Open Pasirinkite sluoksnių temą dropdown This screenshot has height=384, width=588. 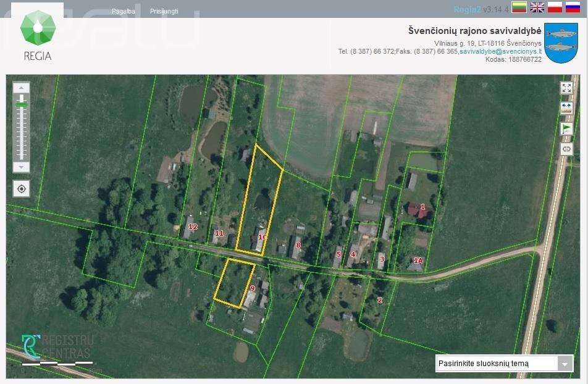click(505, 364)
